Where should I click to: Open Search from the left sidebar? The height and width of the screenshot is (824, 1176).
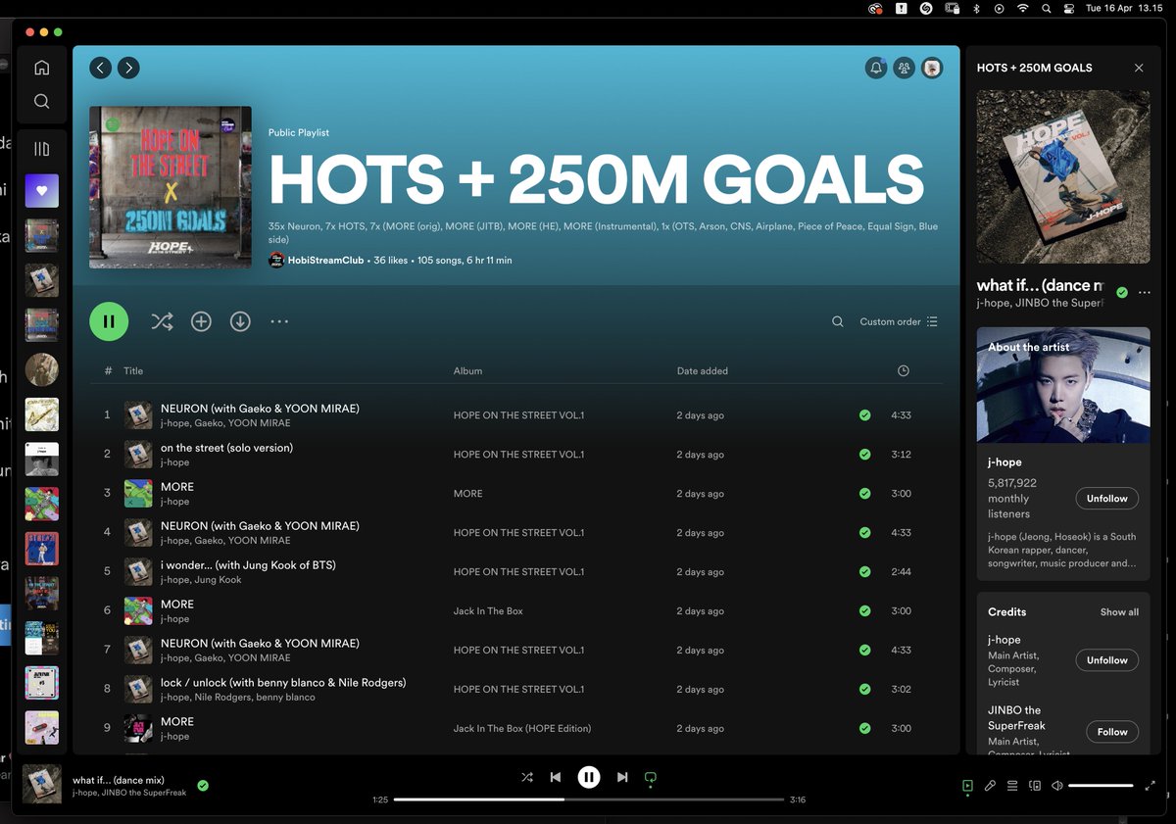point(41,101)
